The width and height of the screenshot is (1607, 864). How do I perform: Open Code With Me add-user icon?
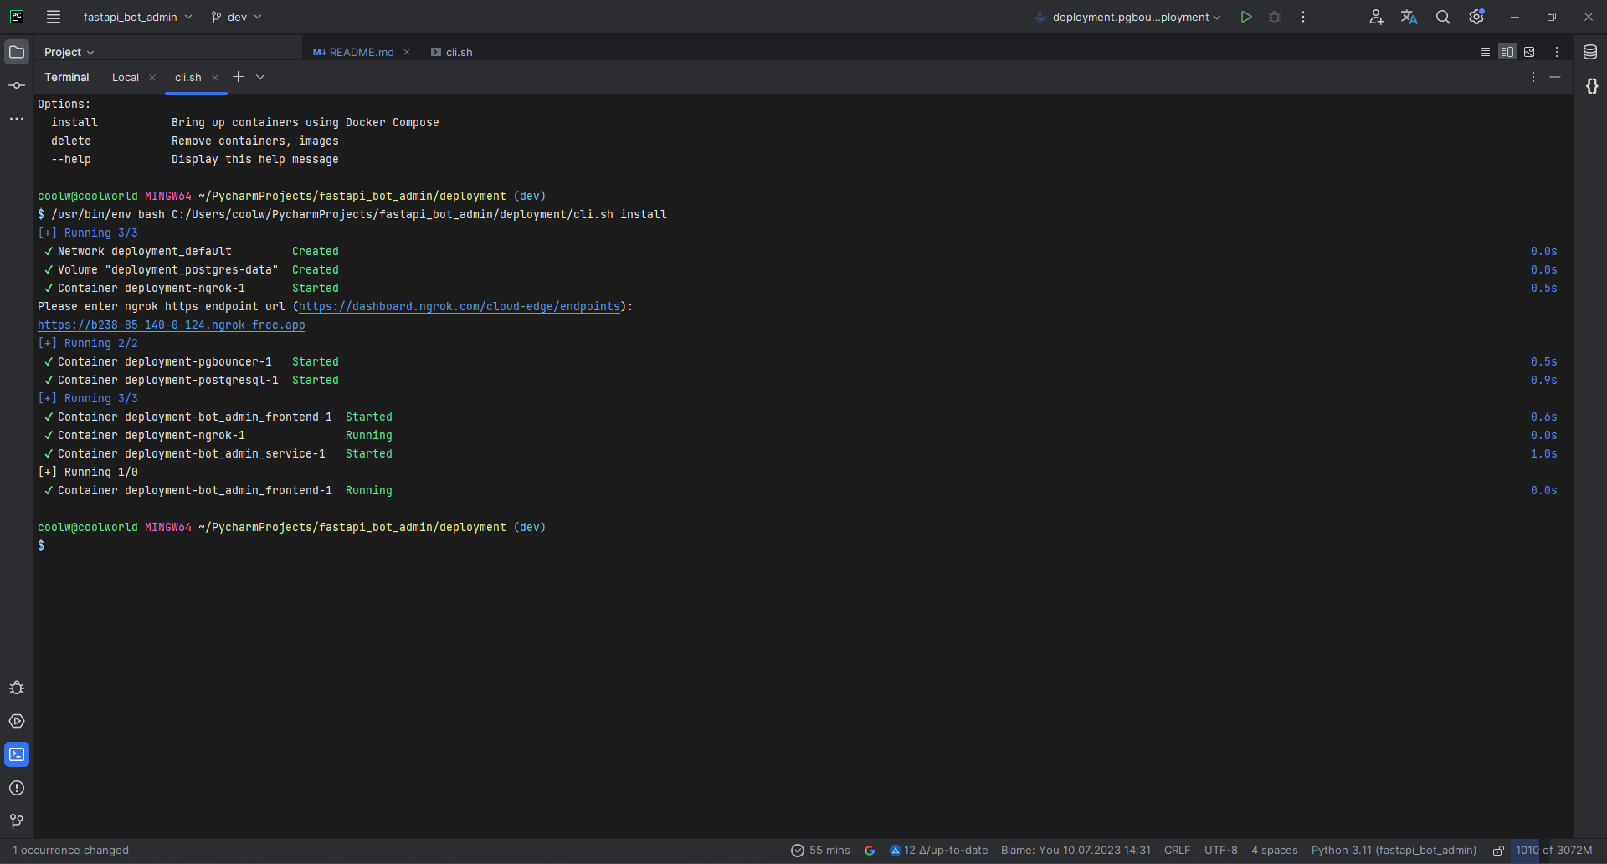click(x=1376, y=17)
